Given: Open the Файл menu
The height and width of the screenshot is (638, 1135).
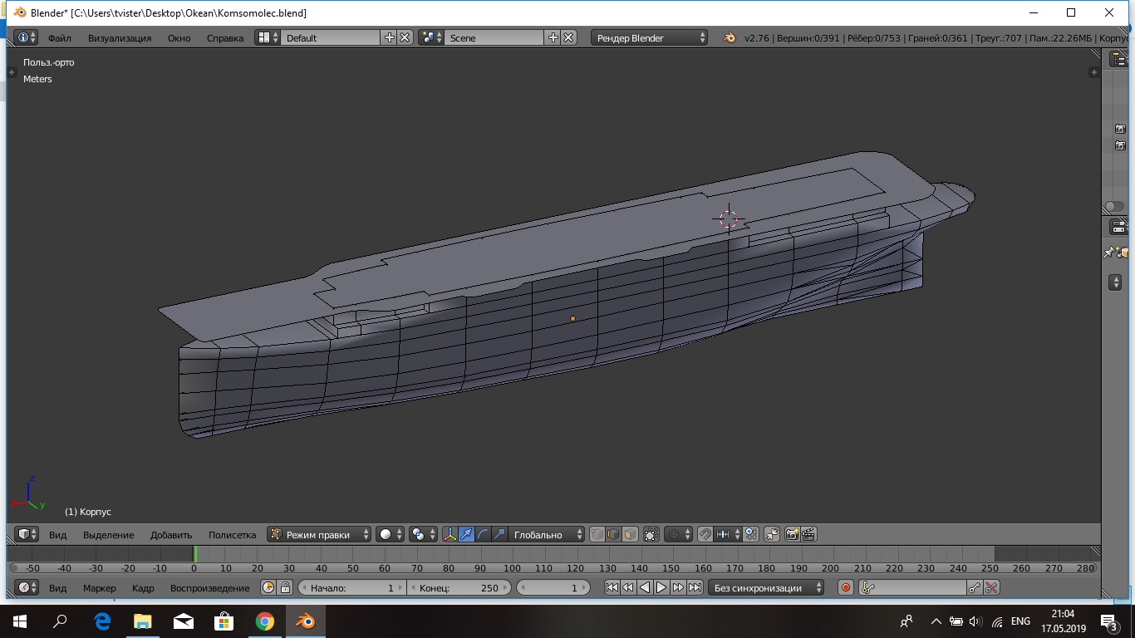Looking at the screenshot, I should (59, 37).
